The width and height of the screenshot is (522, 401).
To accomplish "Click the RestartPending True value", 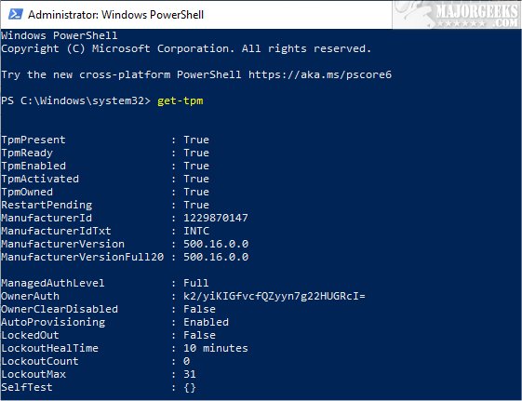I will (x=196, y=205).
